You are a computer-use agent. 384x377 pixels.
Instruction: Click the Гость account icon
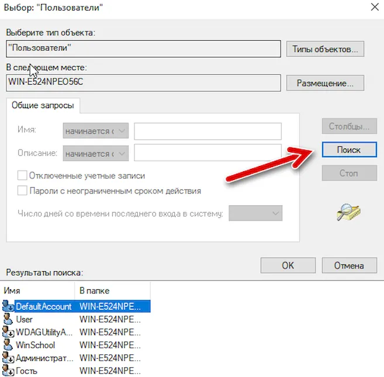[x=8, y=371]
